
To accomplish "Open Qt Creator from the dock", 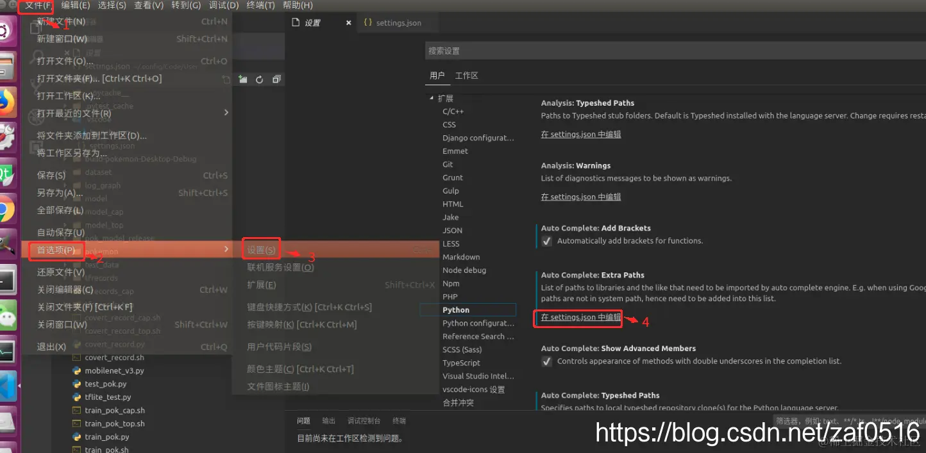I will (x=6, y=174).
